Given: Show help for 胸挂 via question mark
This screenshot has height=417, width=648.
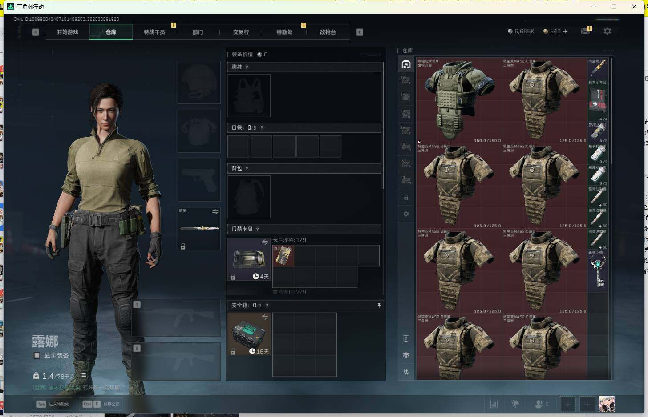Looking at the screenshot, I should (247, 67).
